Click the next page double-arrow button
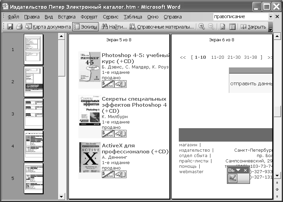This screenshot has width=283, height=202. [x=277, y=196]
